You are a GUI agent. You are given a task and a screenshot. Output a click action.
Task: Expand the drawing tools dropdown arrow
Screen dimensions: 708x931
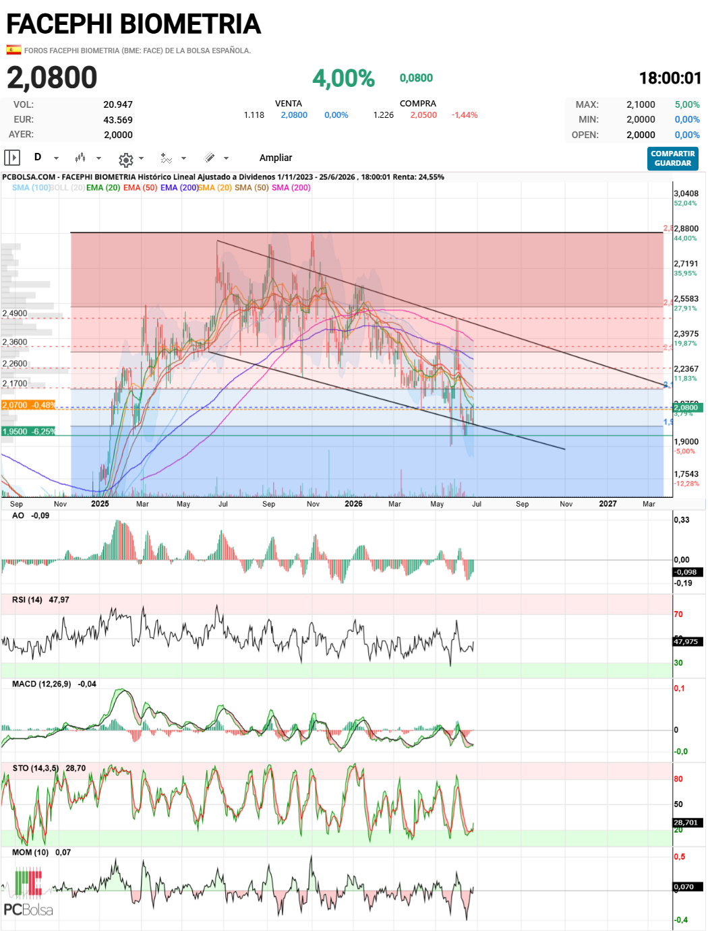(x=226, y=158)
